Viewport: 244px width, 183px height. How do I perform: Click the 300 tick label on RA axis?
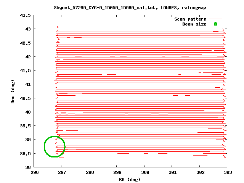pyautogui.click(x=145, y=172)
